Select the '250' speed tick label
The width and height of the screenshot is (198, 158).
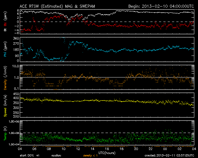click(x=16, y=113)
